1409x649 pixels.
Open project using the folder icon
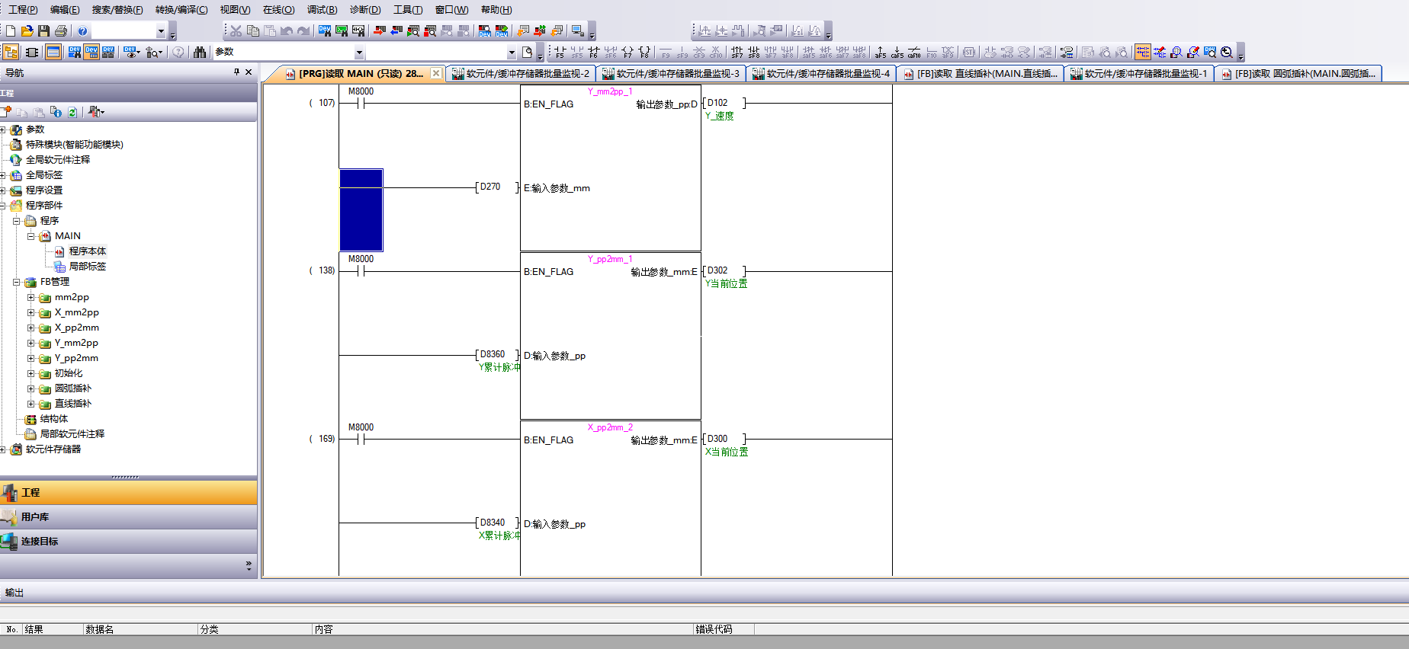point(27,31)
